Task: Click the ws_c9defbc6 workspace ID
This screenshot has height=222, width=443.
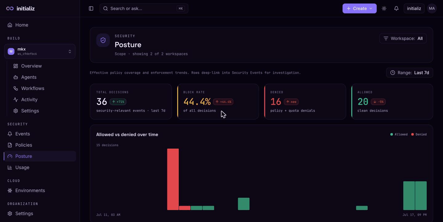Action: tap(27, 54)
